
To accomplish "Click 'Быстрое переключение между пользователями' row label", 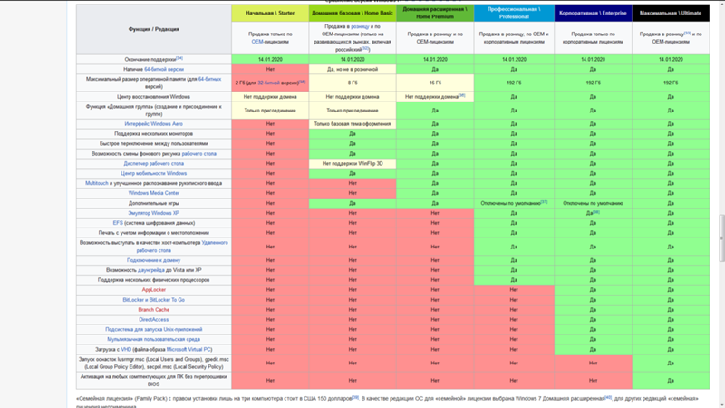I will click(153, 144).
